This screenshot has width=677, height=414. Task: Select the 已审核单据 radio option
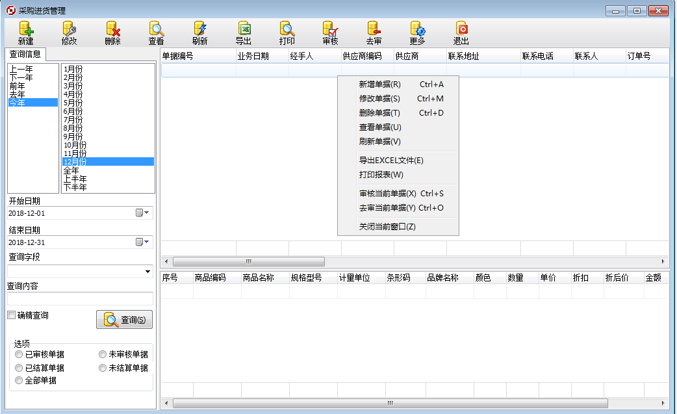(x=19, y=354)
